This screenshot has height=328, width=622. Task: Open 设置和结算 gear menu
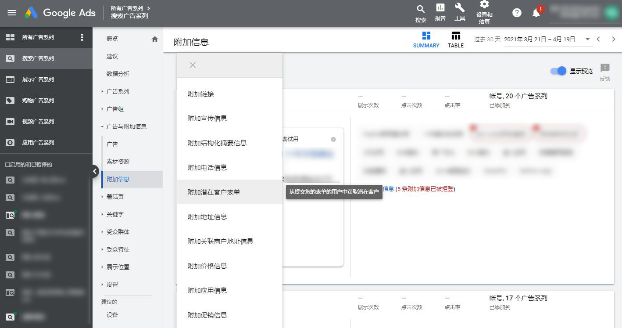[484, 12]
